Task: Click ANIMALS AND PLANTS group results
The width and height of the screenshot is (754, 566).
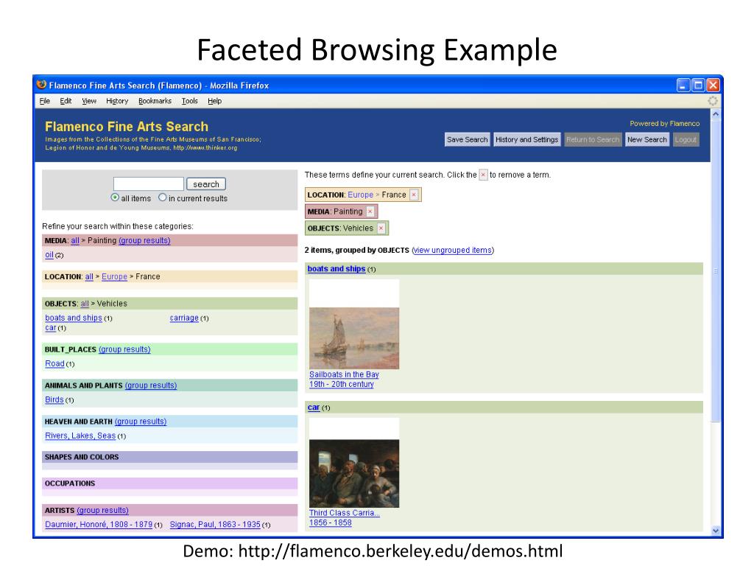Action: click(x=151, y=385)
